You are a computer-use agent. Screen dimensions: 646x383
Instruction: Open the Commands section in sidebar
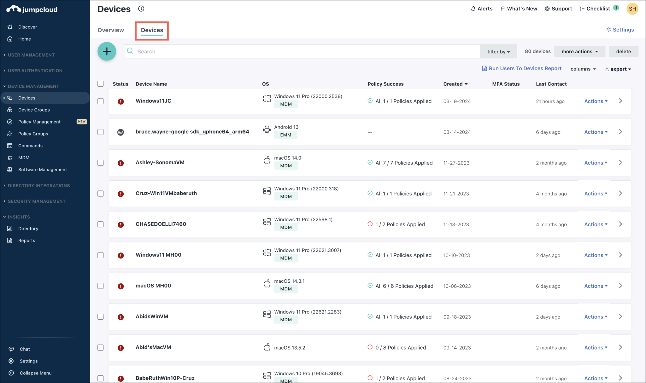(x=30, y=145)
